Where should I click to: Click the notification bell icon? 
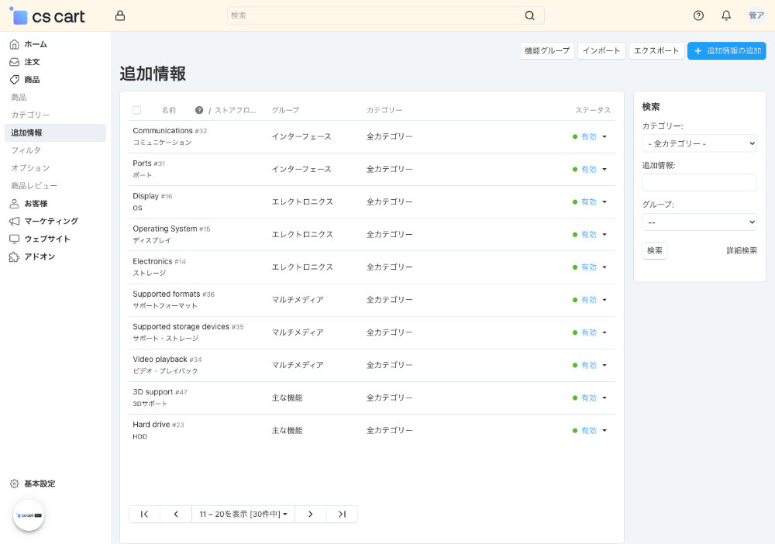tap(727, 15)
